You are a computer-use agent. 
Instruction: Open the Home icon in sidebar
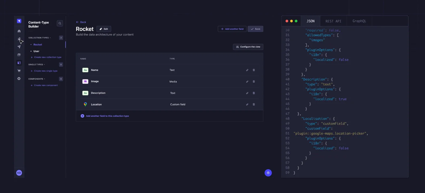click(19, 31)
